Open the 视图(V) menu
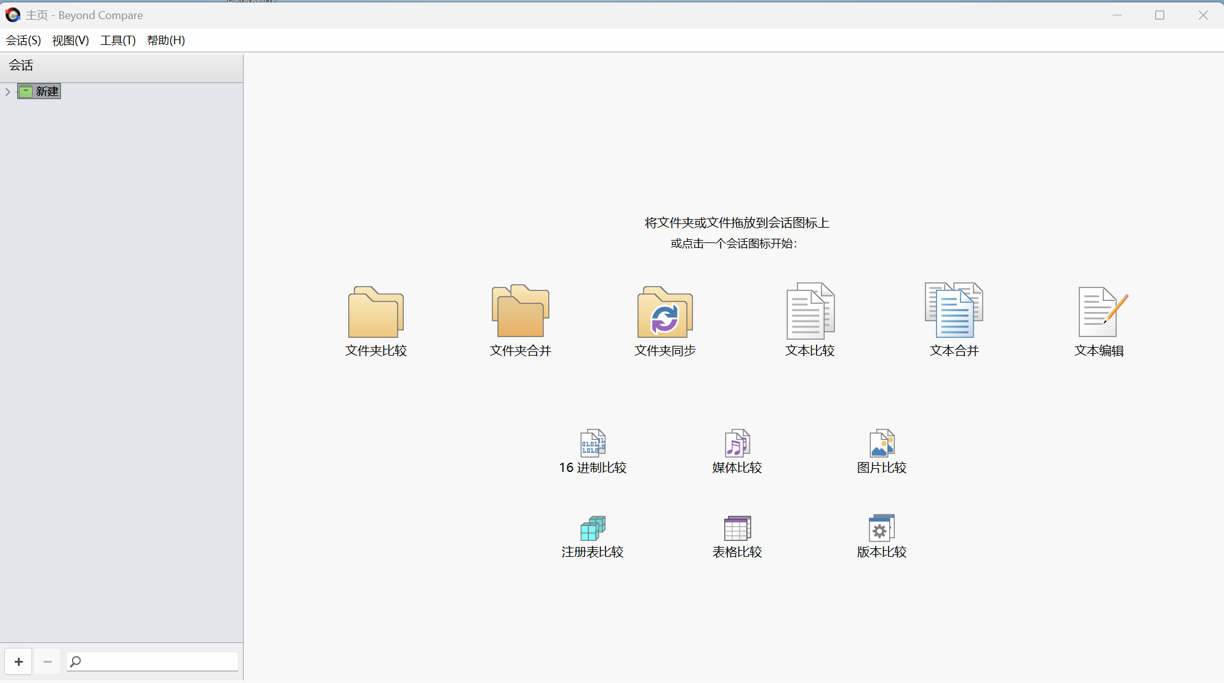Viewport: 1224px width, 683px height. point(70,40)
